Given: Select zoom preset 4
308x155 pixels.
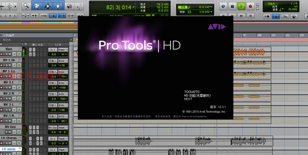Looking at the screenshot, I should point(10,16).
